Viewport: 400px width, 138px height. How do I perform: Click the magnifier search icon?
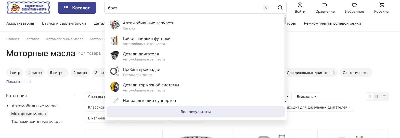(280, 8)
